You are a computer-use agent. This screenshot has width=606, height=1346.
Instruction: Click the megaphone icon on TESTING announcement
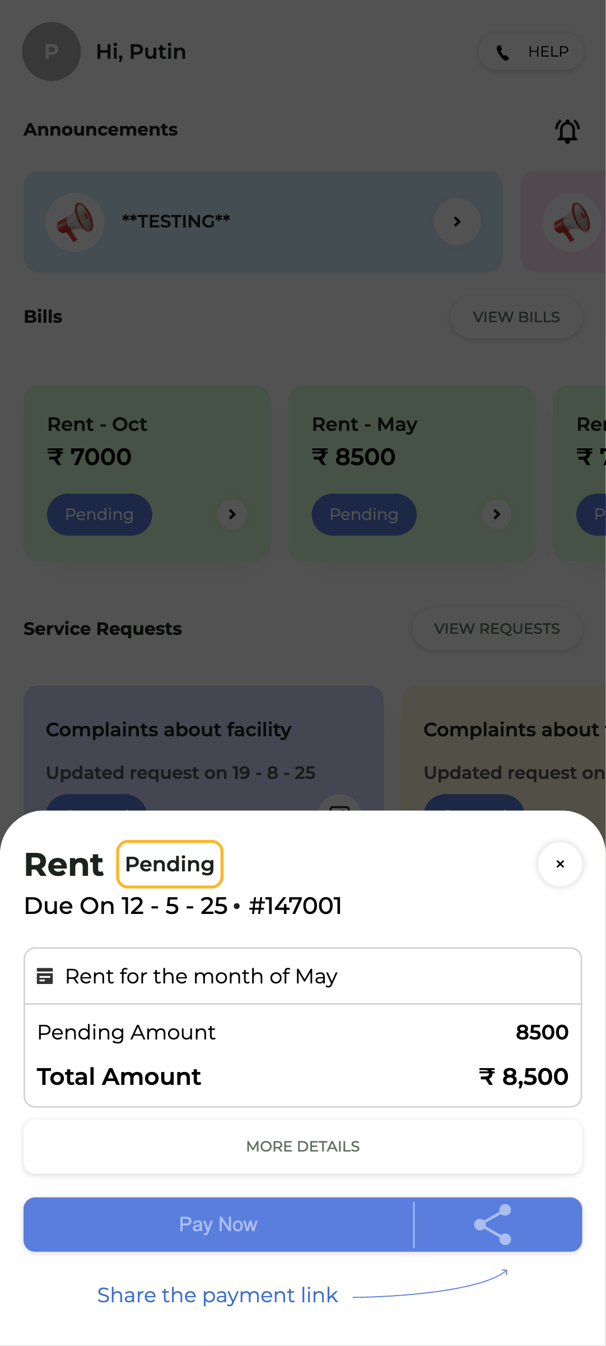point(75,222)
